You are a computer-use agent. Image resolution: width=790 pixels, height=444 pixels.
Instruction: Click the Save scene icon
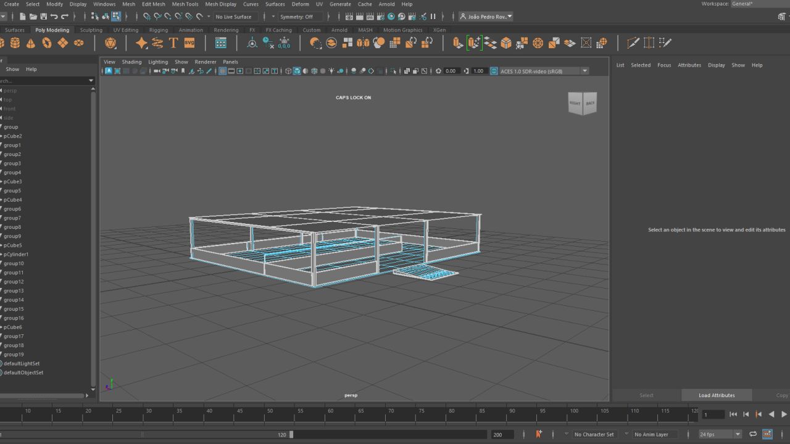coord(43,17)
